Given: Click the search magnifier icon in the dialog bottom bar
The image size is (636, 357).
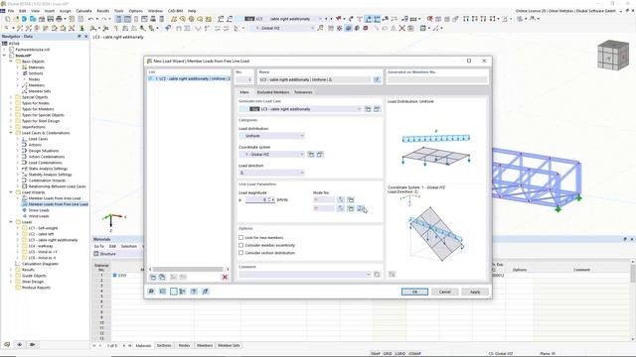Looking at the screenshot, I should click(x=151, y=292).
